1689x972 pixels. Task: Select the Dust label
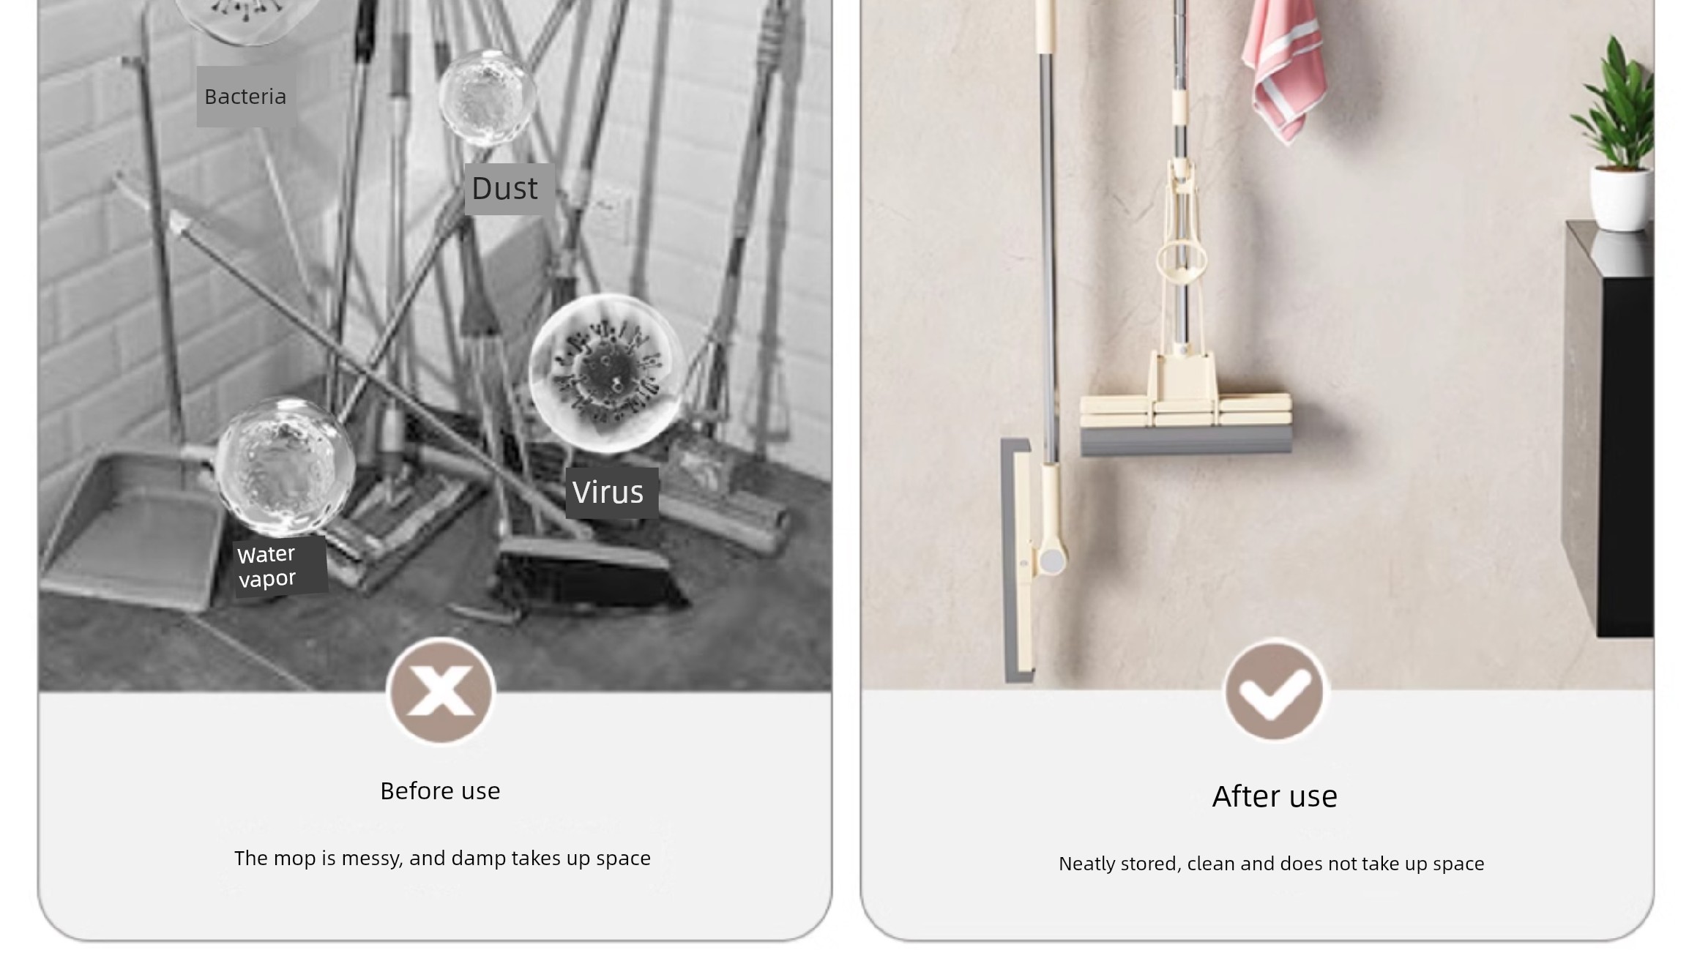505,189
